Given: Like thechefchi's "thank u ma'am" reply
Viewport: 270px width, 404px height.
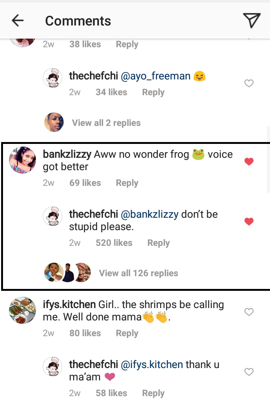Looking at the screenshot, I should (x=249, y=372).
